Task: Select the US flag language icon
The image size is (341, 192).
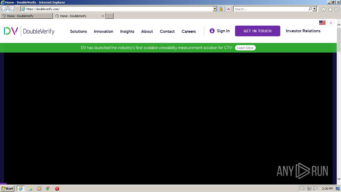Action: click(322, 23)
